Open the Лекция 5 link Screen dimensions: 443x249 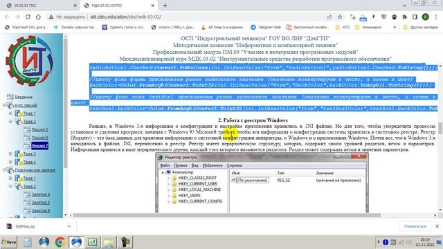tap(39, 129)
